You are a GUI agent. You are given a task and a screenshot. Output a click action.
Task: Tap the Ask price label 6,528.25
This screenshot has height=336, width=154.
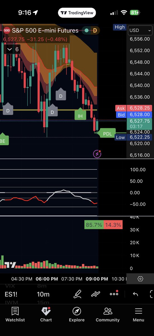pos(121,108)
